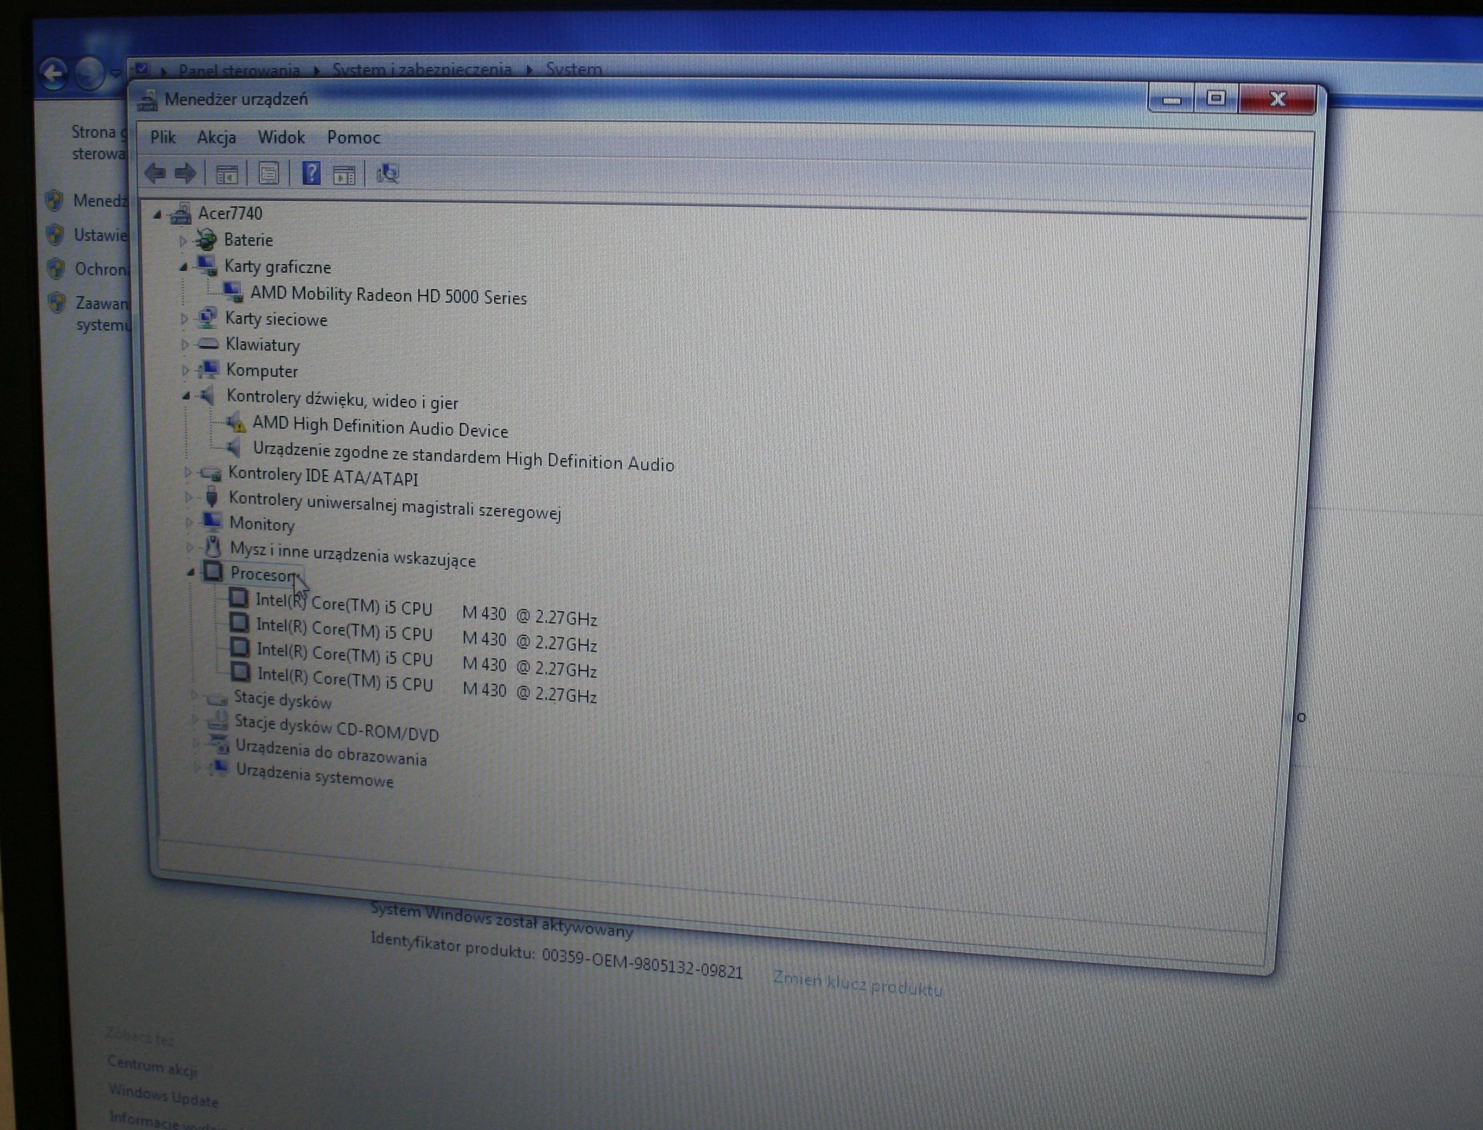
Task: Click the Back arrow in Device Manager toolbar
Action: pyautogui.click(x=155, y=173)
